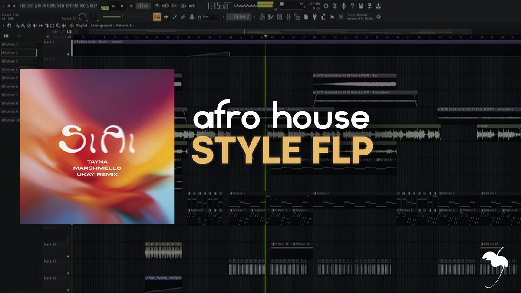Toggle the metronome
Viewport: 521px width, 293px height.
click(157, 6)
